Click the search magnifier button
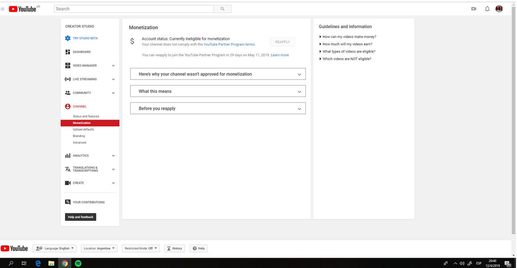This screenshot has width=517, height=268. click(222, 9)
